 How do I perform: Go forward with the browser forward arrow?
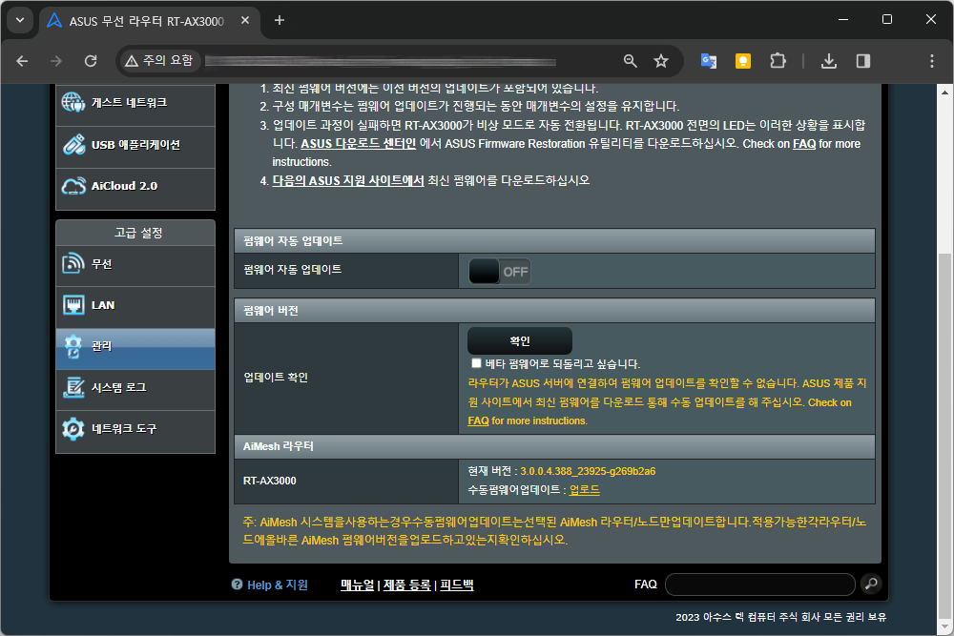click(x=56, y=61)
